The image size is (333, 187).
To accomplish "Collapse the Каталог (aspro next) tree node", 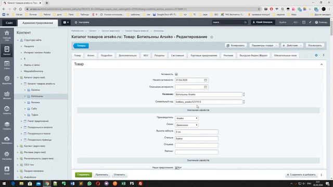I will [18, 77].
